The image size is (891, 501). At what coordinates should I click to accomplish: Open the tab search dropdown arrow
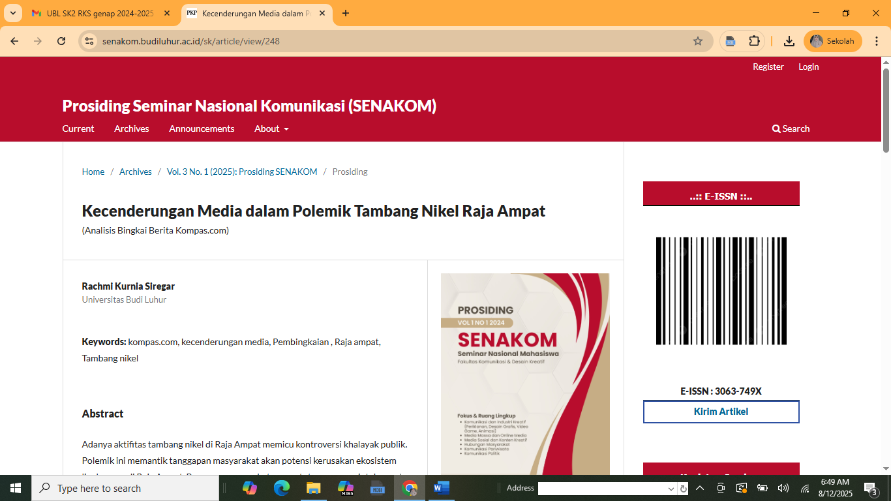[x=12, y=13]
